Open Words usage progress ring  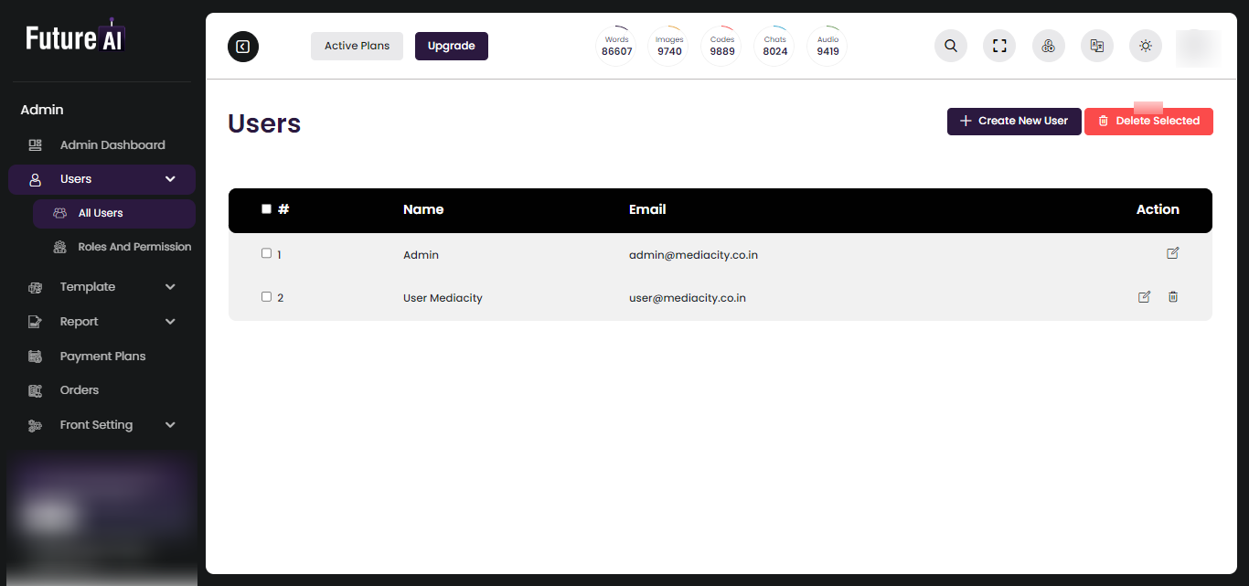point(616,46)
